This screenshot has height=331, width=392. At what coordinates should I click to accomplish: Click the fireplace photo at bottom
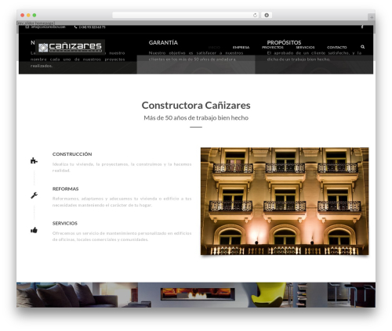click(x=198, y=295)
